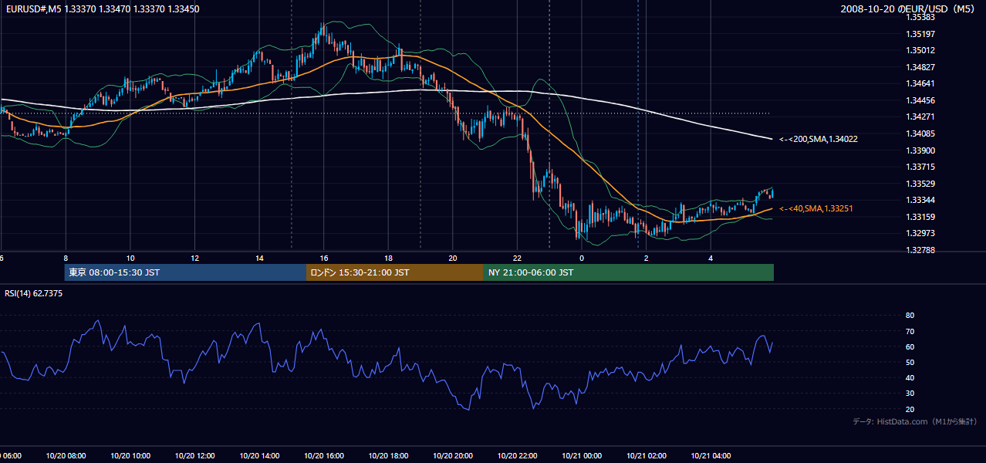The height and width of the screenshot is (463, 986).
Task: Select the NY 21:00-06:00 JST session bar
Action: [629, 272]
